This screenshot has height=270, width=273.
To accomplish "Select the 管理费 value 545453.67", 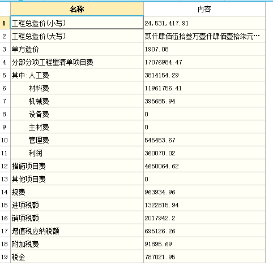I will [204, 140].
